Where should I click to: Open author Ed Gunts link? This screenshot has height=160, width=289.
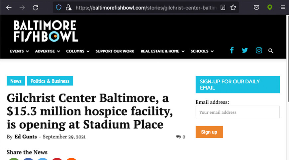pyautogui.click(x=26, y=137)
